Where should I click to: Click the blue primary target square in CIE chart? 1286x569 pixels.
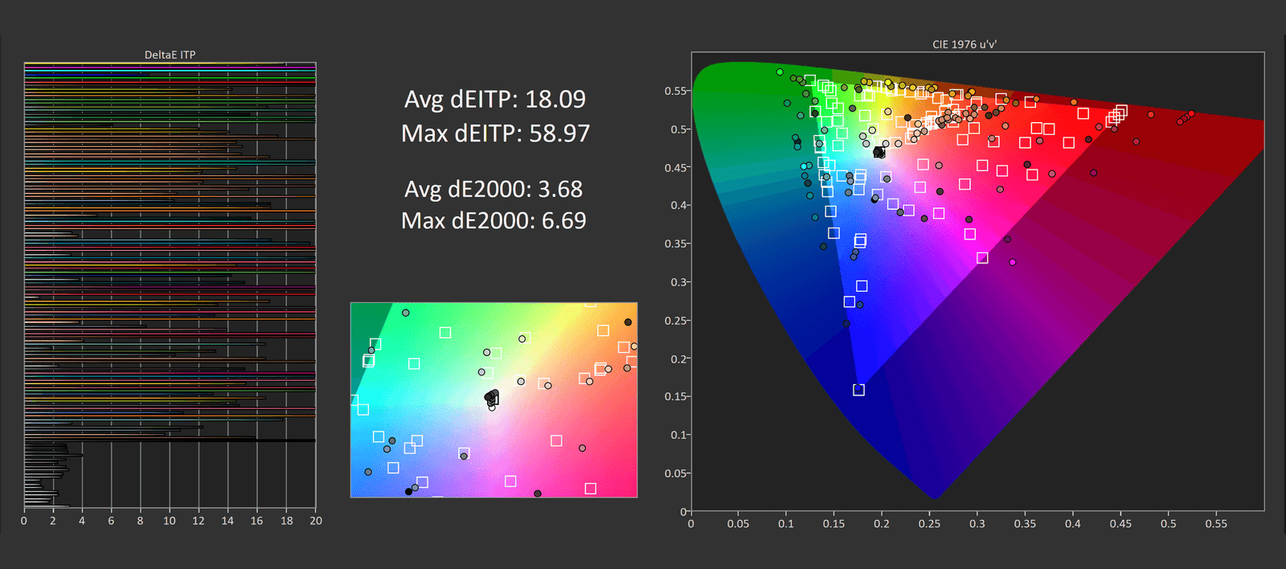coord(858,390)
